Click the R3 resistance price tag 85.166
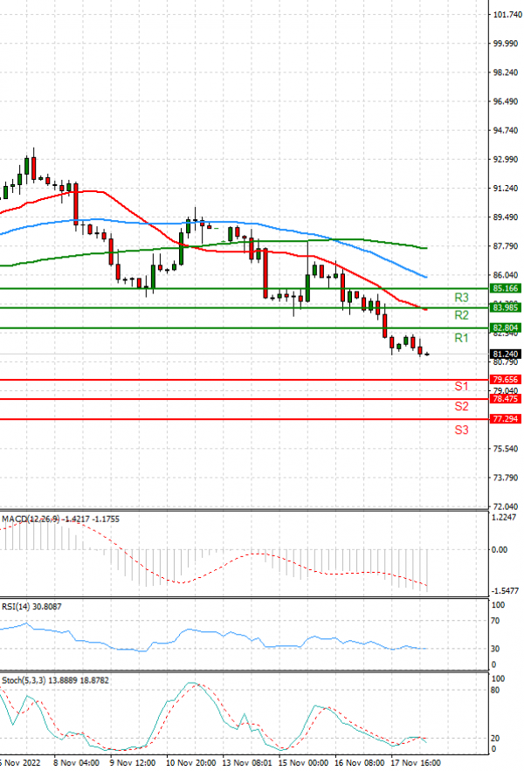Screen dimensions: 524x771 [x=506, y=289]
